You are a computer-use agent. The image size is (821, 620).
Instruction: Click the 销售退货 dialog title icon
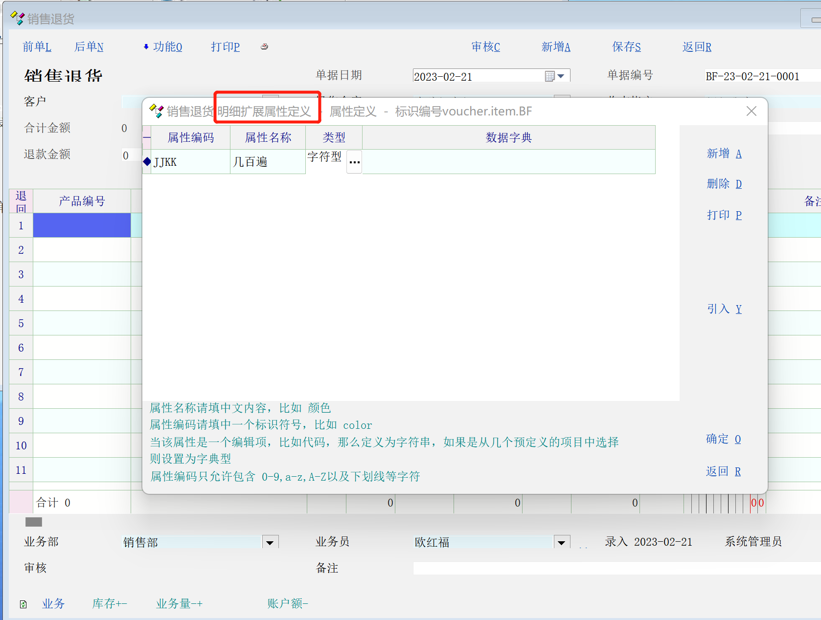point(156,111)
